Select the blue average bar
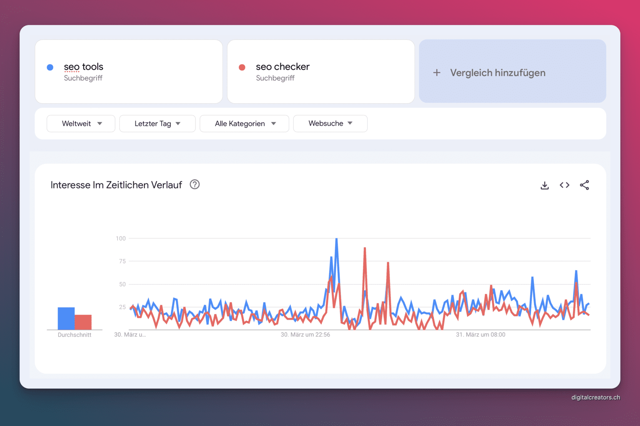The image size is (640, 426). click(x=66, y=318)
